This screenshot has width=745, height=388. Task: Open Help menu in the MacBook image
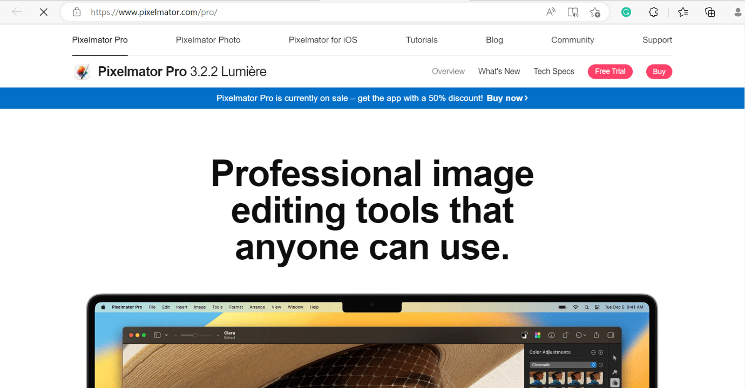pos(314,307)
